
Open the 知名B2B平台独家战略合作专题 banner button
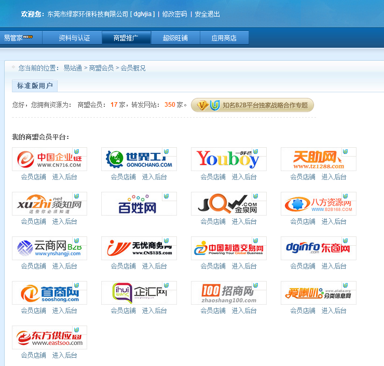[252, 105]
